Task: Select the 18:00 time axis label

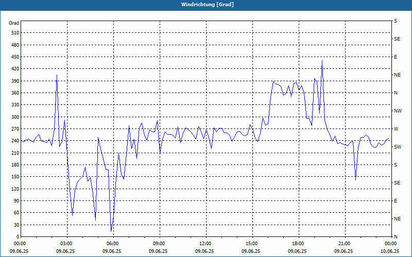Action: pos(299,244)
